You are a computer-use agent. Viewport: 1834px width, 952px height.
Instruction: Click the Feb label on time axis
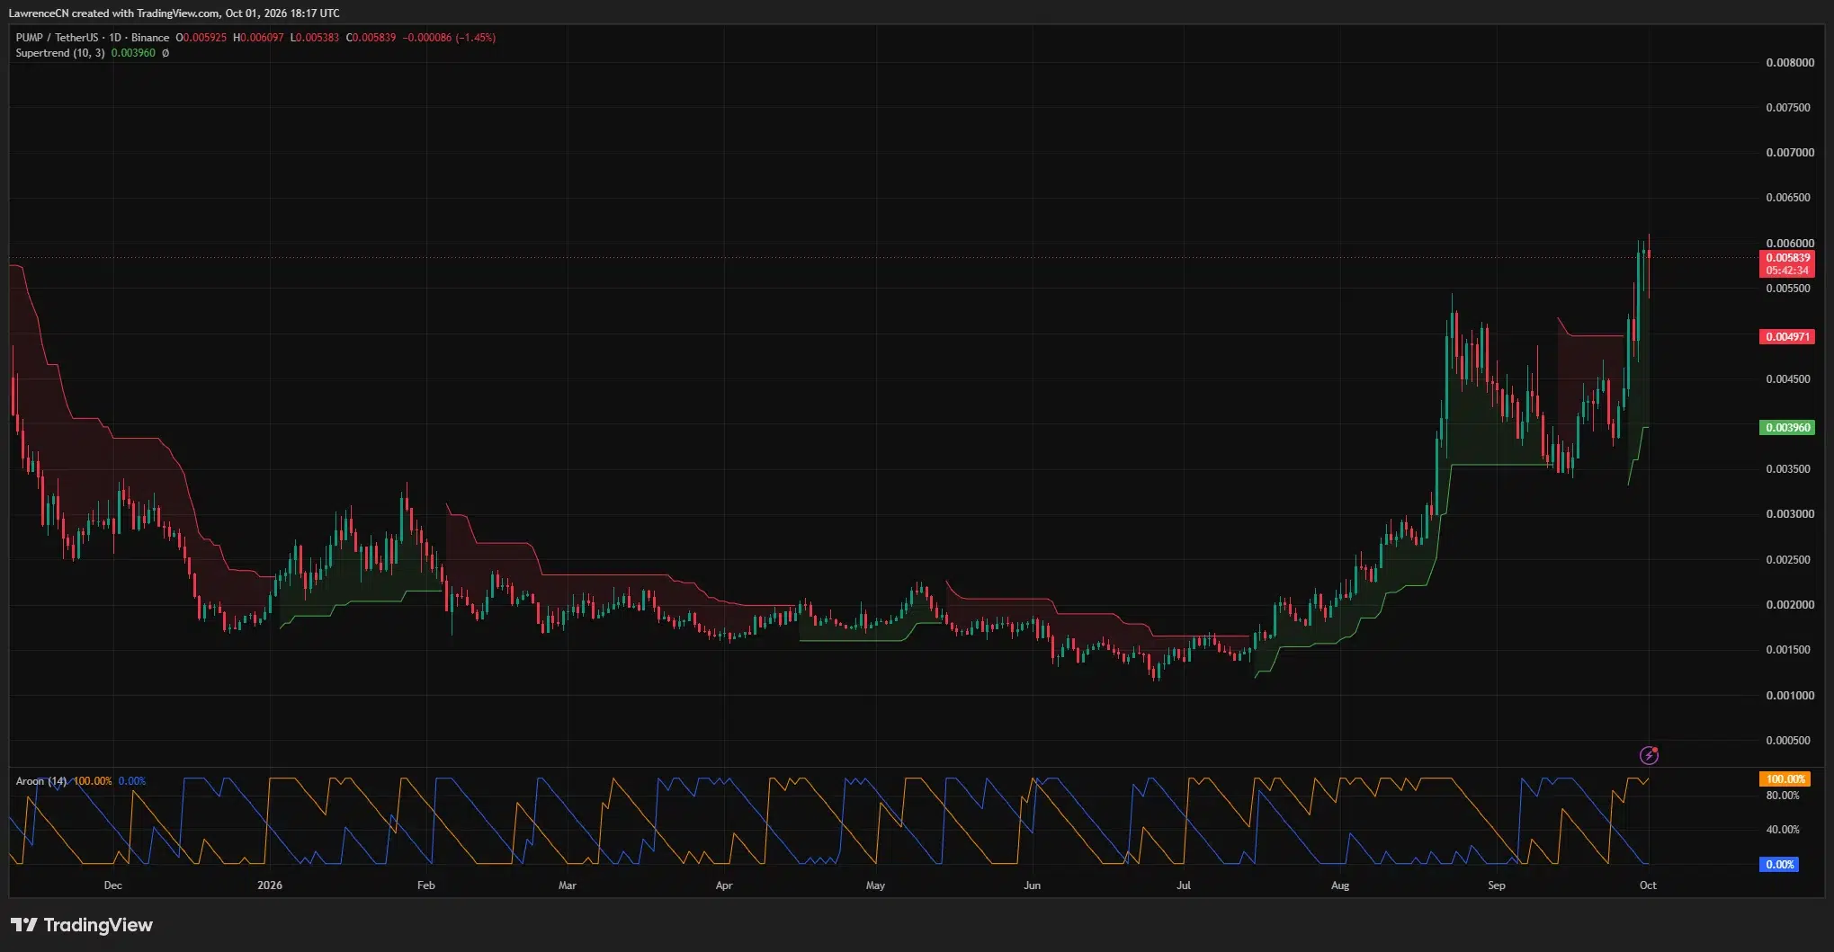pyautogui.click(x=426, y=885)
